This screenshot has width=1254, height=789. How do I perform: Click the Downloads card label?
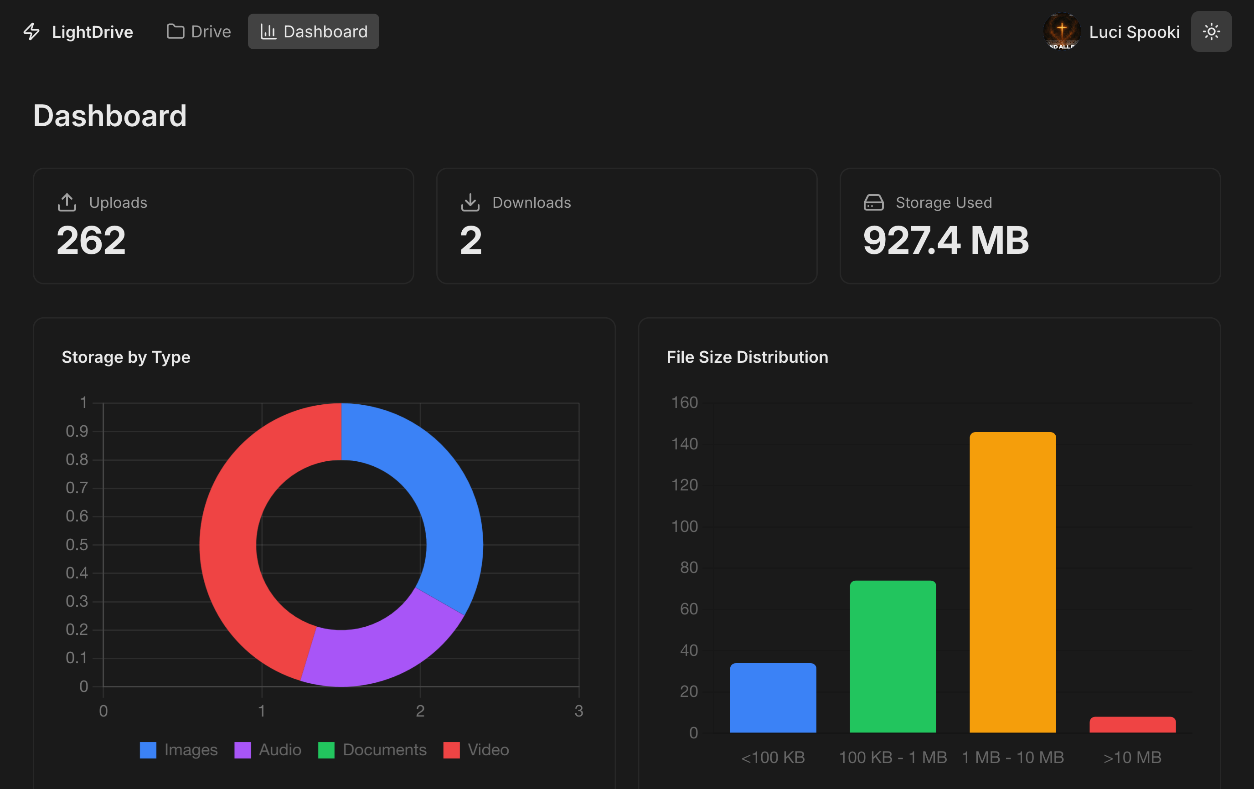pyautogui.click(x=532, y=202)
